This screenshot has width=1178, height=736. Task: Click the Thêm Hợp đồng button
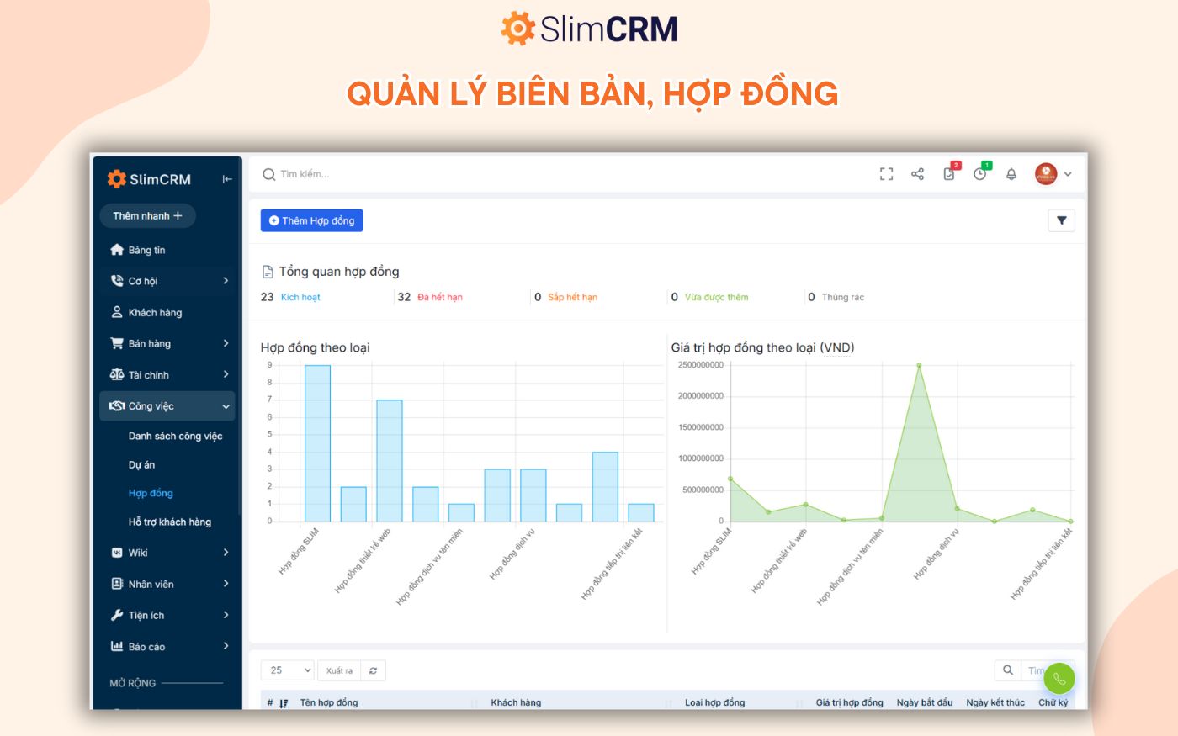pyautogui.click(x=311, y=220)
